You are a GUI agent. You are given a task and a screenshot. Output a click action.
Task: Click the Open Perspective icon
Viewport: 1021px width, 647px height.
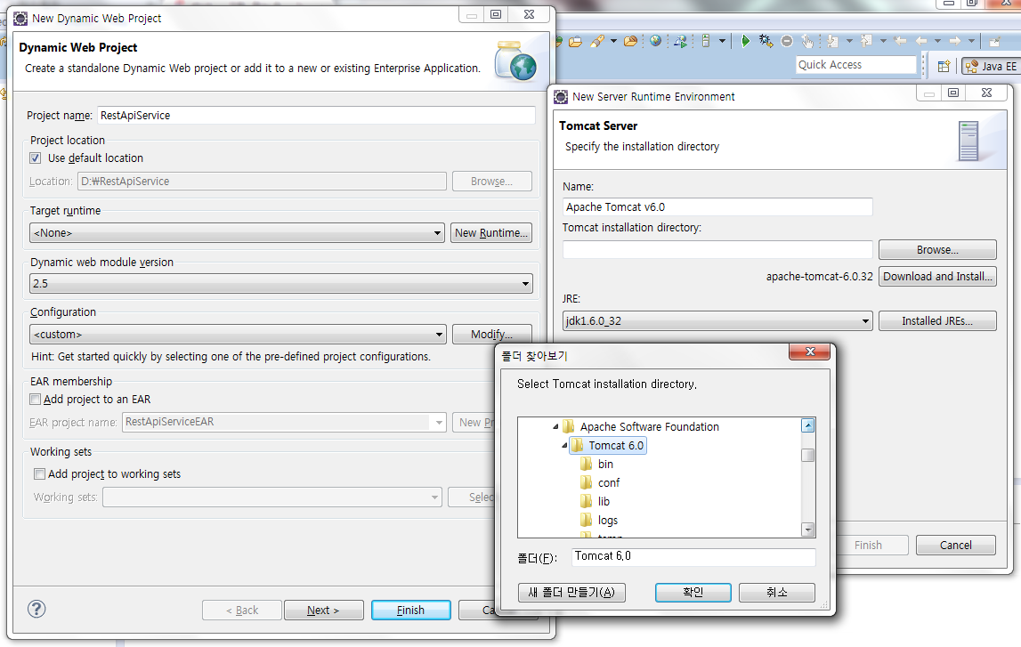(944, 66)
